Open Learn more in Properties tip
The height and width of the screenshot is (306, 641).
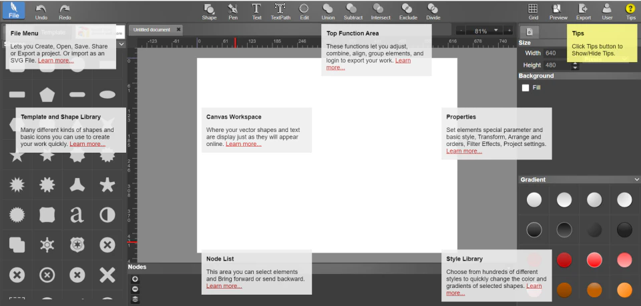pyautogui.click(x=464, y=151)
